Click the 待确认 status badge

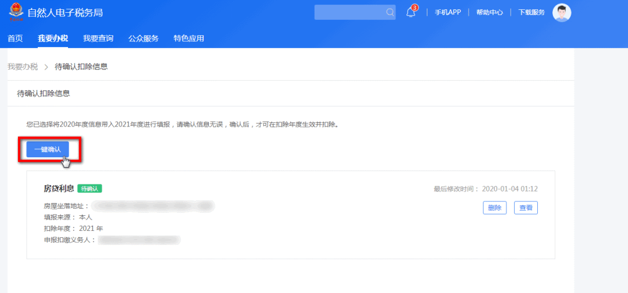(90, 189)
